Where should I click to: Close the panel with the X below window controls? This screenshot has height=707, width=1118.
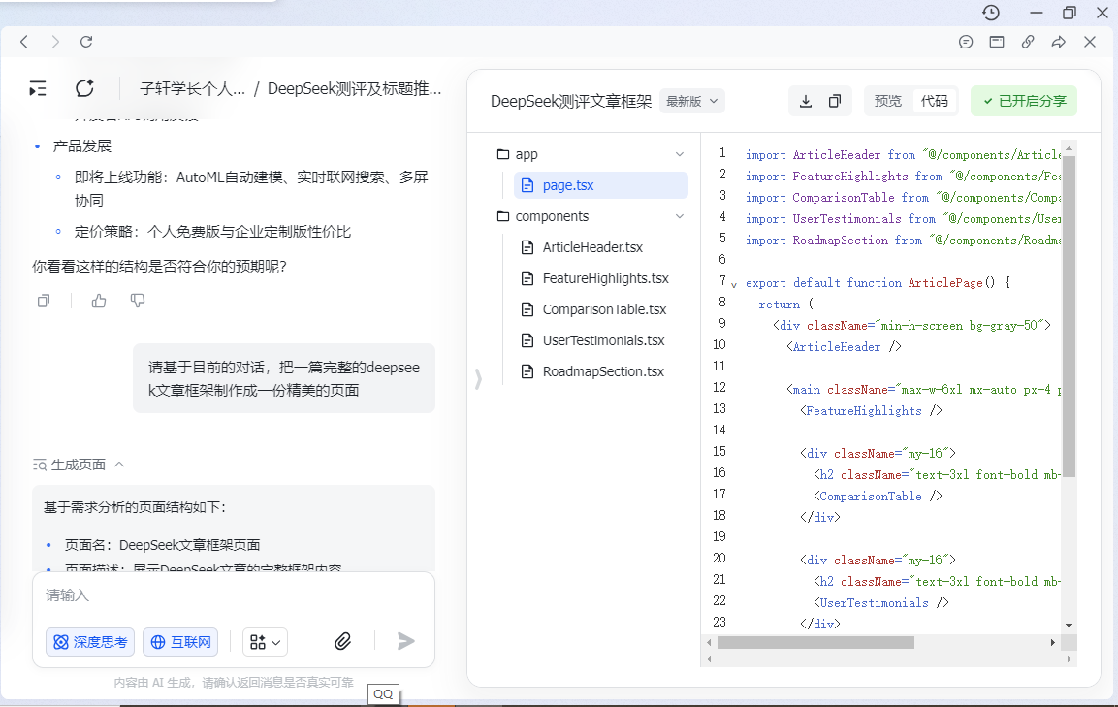tap(1090, 42)
